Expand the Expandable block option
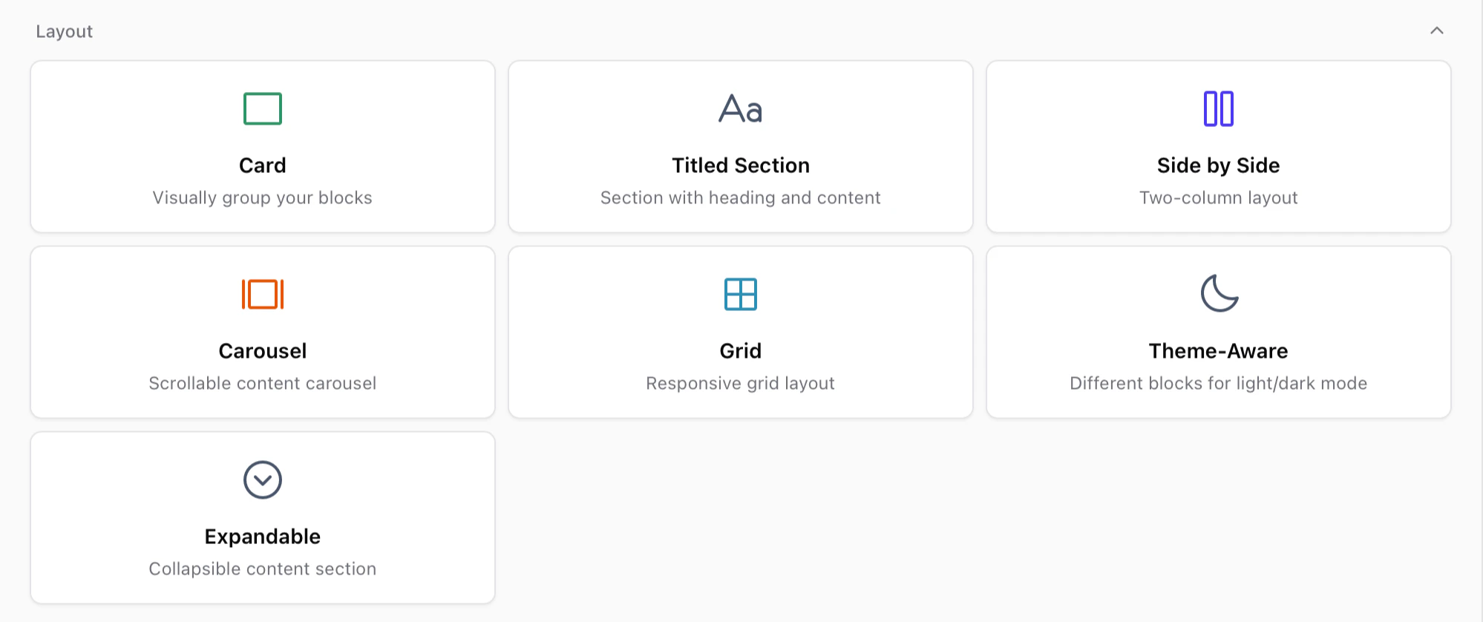Viewport: 1483px width, 622px height. (x=262, y=516)
